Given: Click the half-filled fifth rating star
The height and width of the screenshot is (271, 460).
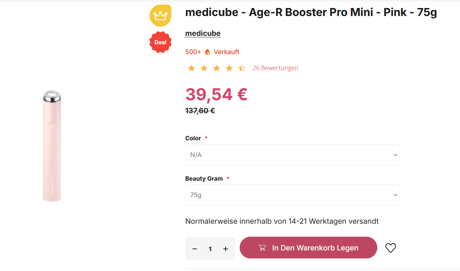Looking at the screenshot, I should tap(242, 68).
